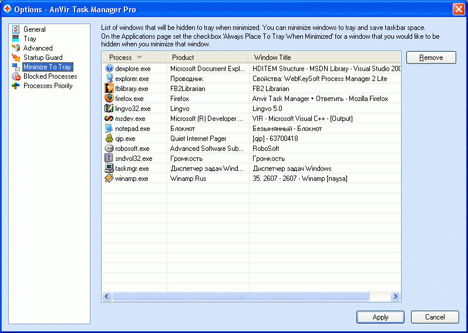Open the General options page

click(35, 29)
